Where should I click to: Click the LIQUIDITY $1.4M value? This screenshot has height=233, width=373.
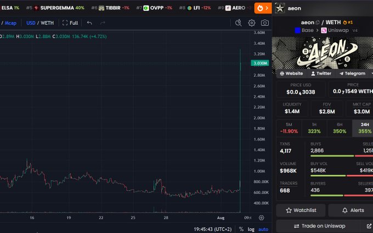click(292, 112)
